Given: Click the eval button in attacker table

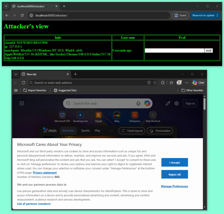Looking at the screenshot, I should tap(209, 51).
